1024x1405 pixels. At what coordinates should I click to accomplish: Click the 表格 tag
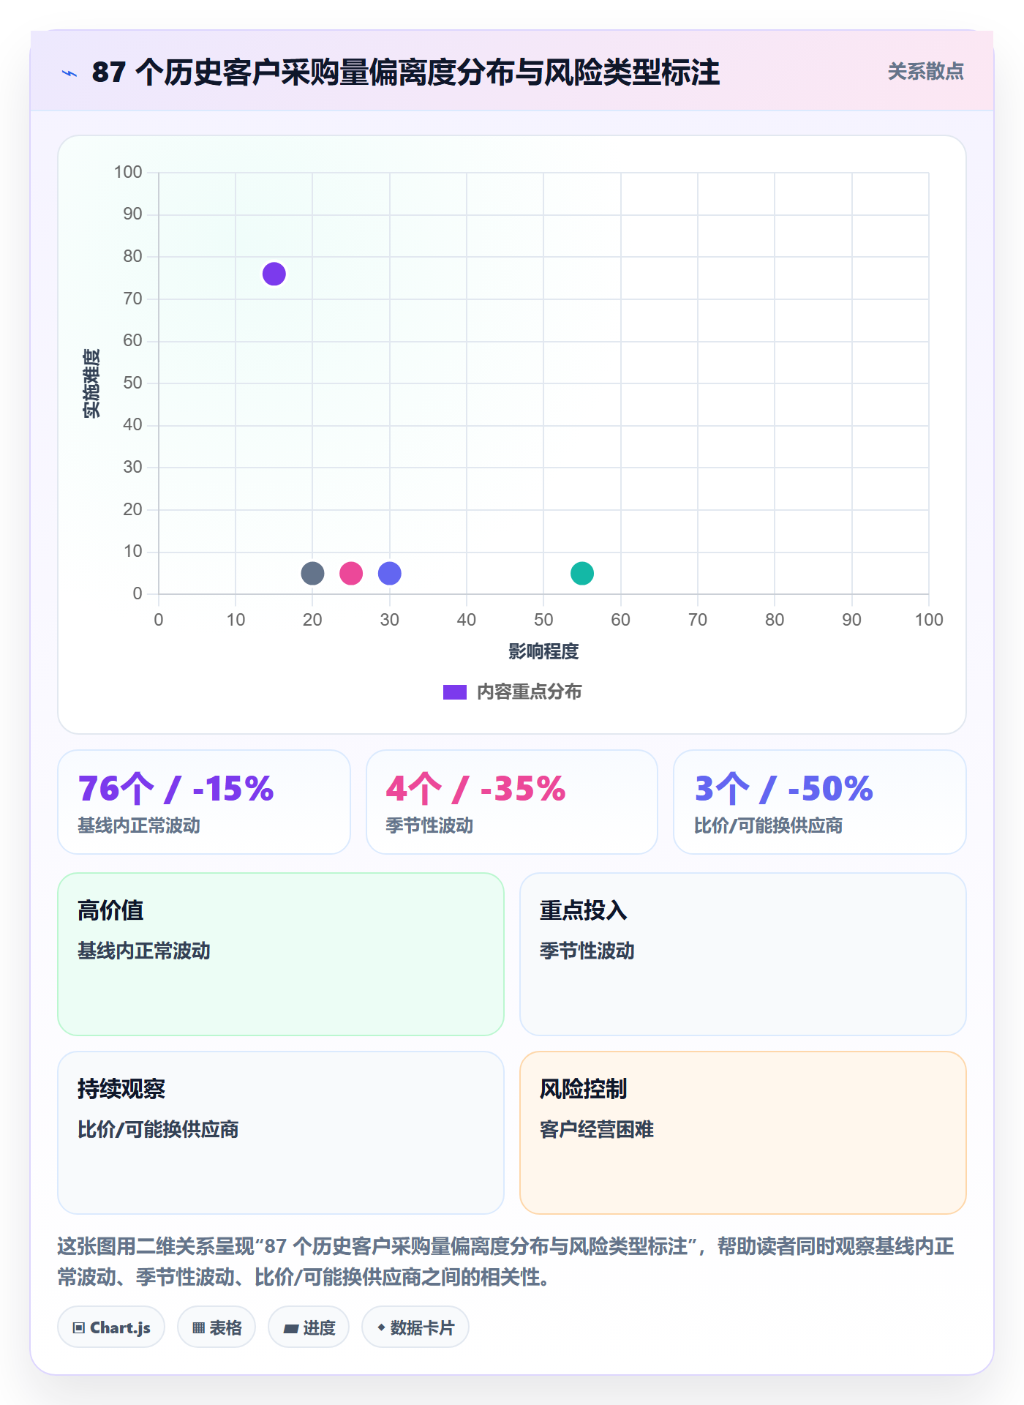pyautogui.click(x=217, y=1327)
